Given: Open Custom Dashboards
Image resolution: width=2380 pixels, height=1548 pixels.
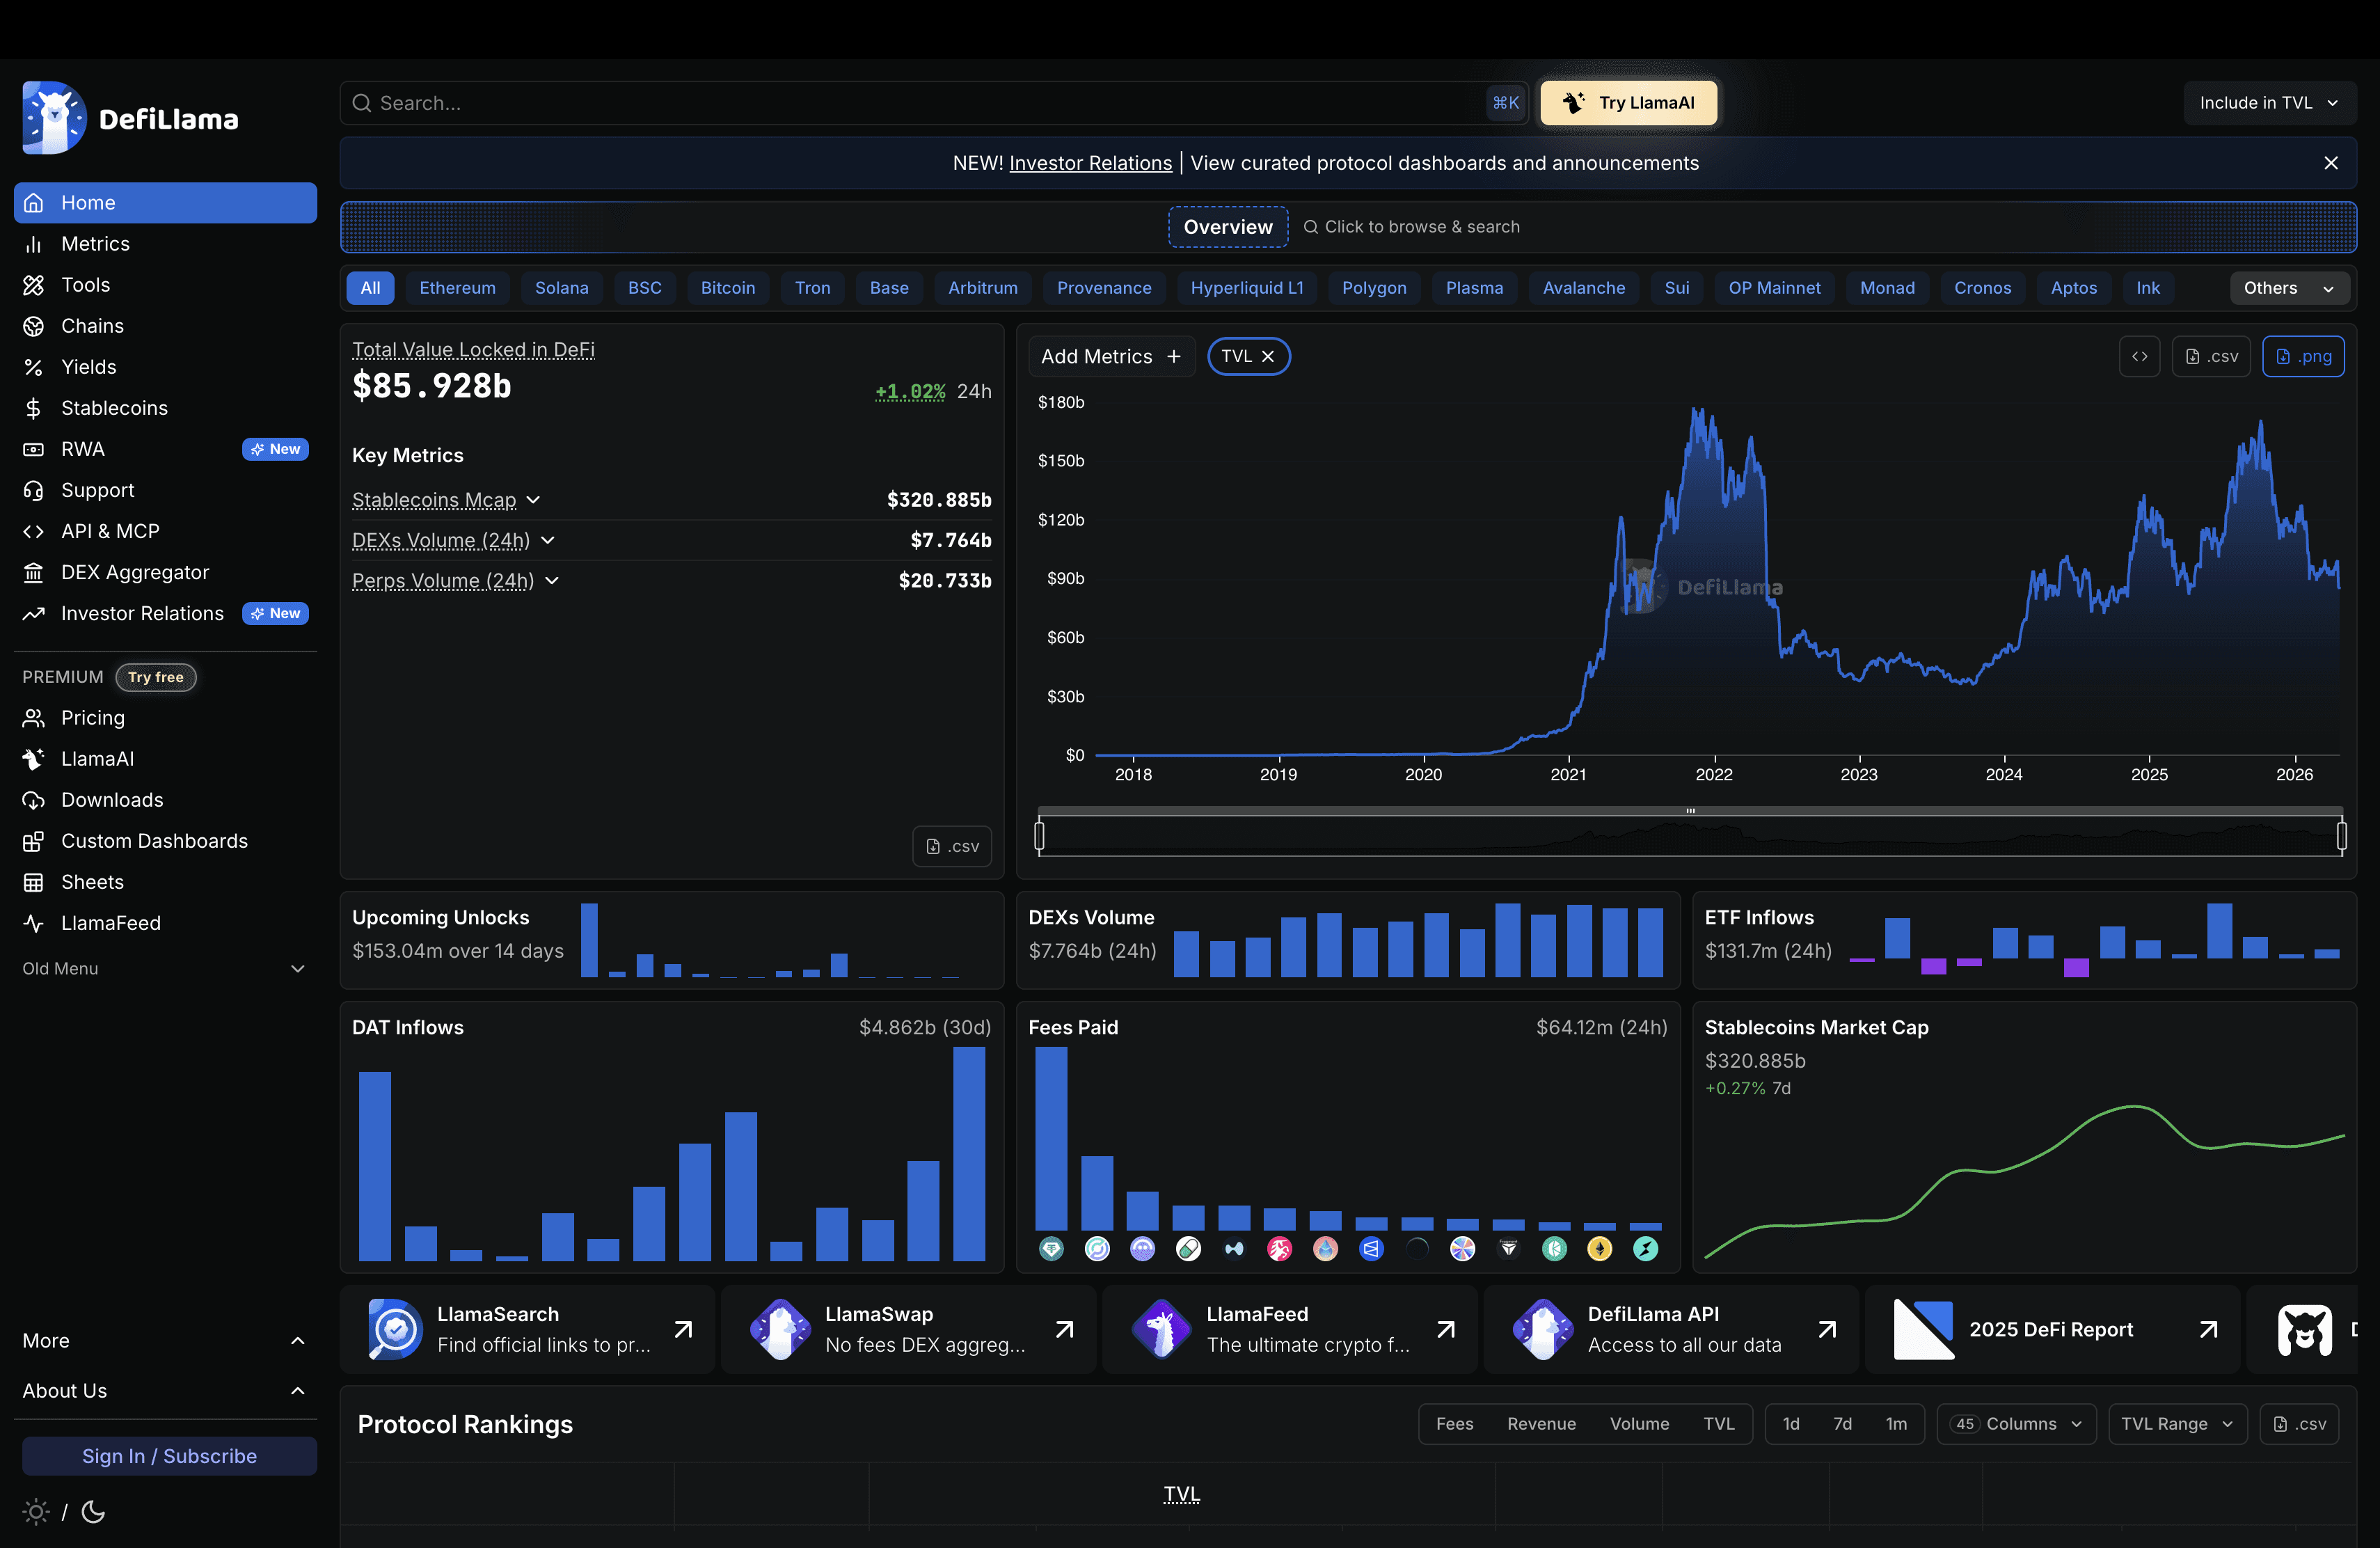Looking at the screenshot, I should [165, 841].
